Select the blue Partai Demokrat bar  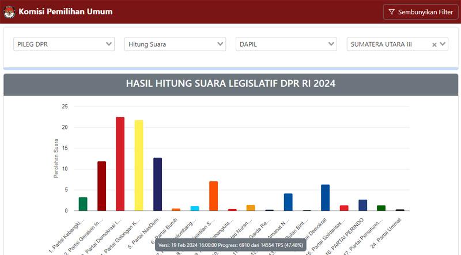click(x=325, y=197)
